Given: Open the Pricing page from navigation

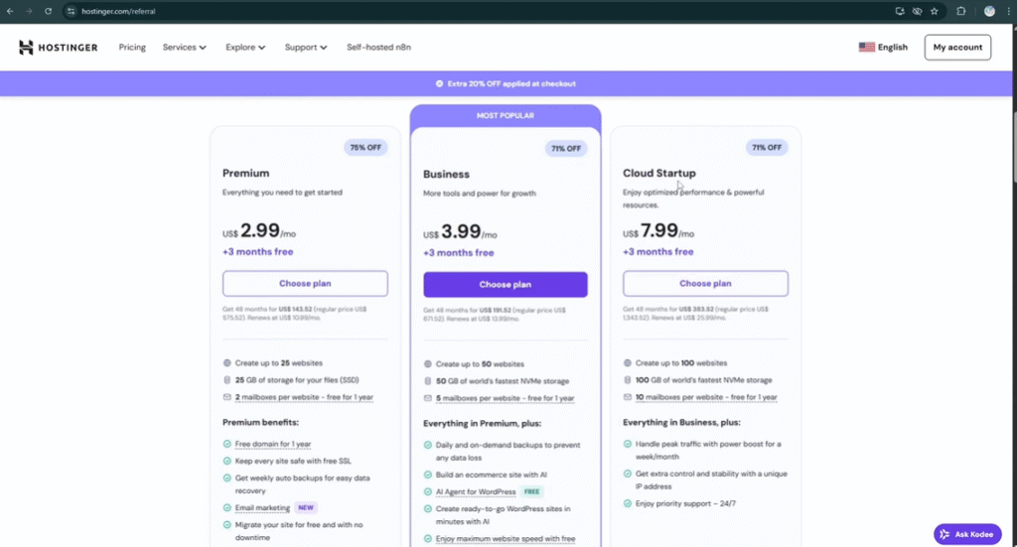Looking at the screenshot, I should 132,48.
